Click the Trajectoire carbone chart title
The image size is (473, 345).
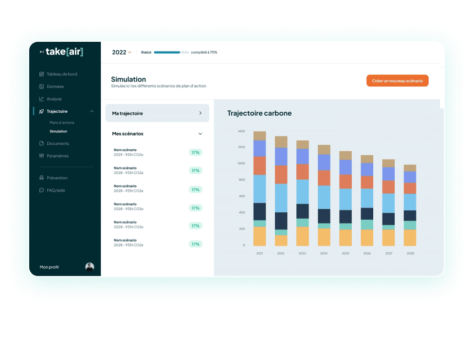pyautogui.click(x=259, y=113)
